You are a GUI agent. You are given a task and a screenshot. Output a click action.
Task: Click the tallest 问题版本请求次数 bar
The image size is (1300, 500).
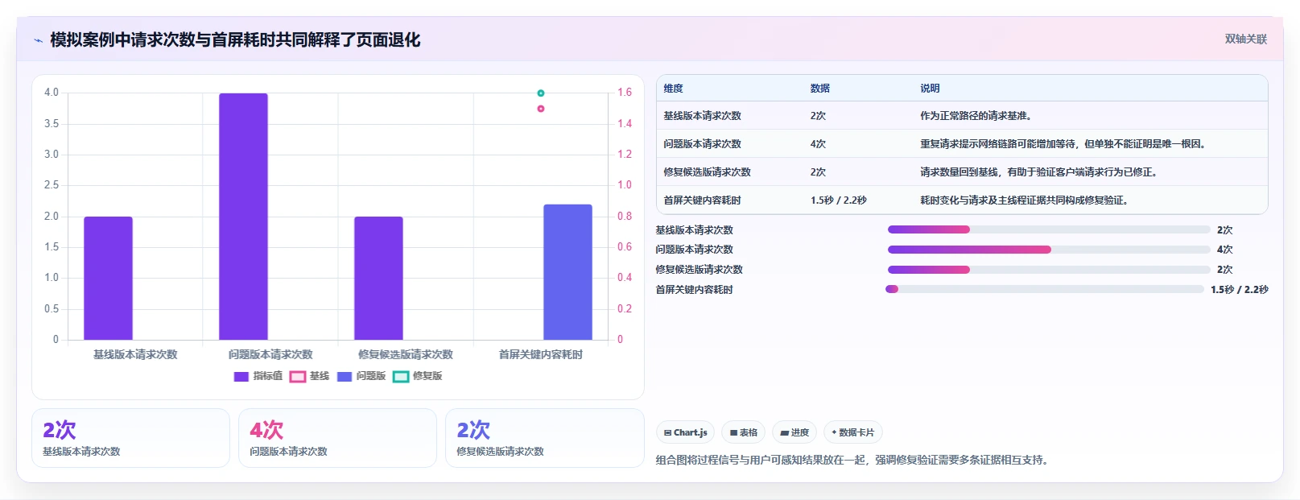[243, 217]
